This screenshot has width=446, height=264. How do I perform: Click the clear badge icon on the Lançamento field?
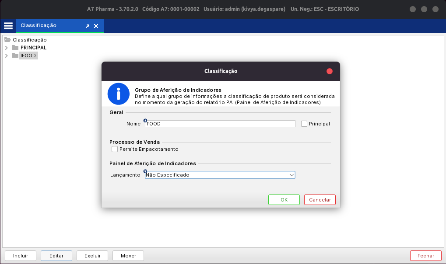(145, 171)
